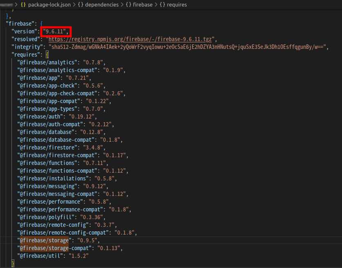The height and width of the screenshot is (268, 342).
Task: Select firebase breadcrumb segment
Action: click(x=143, y=4)
